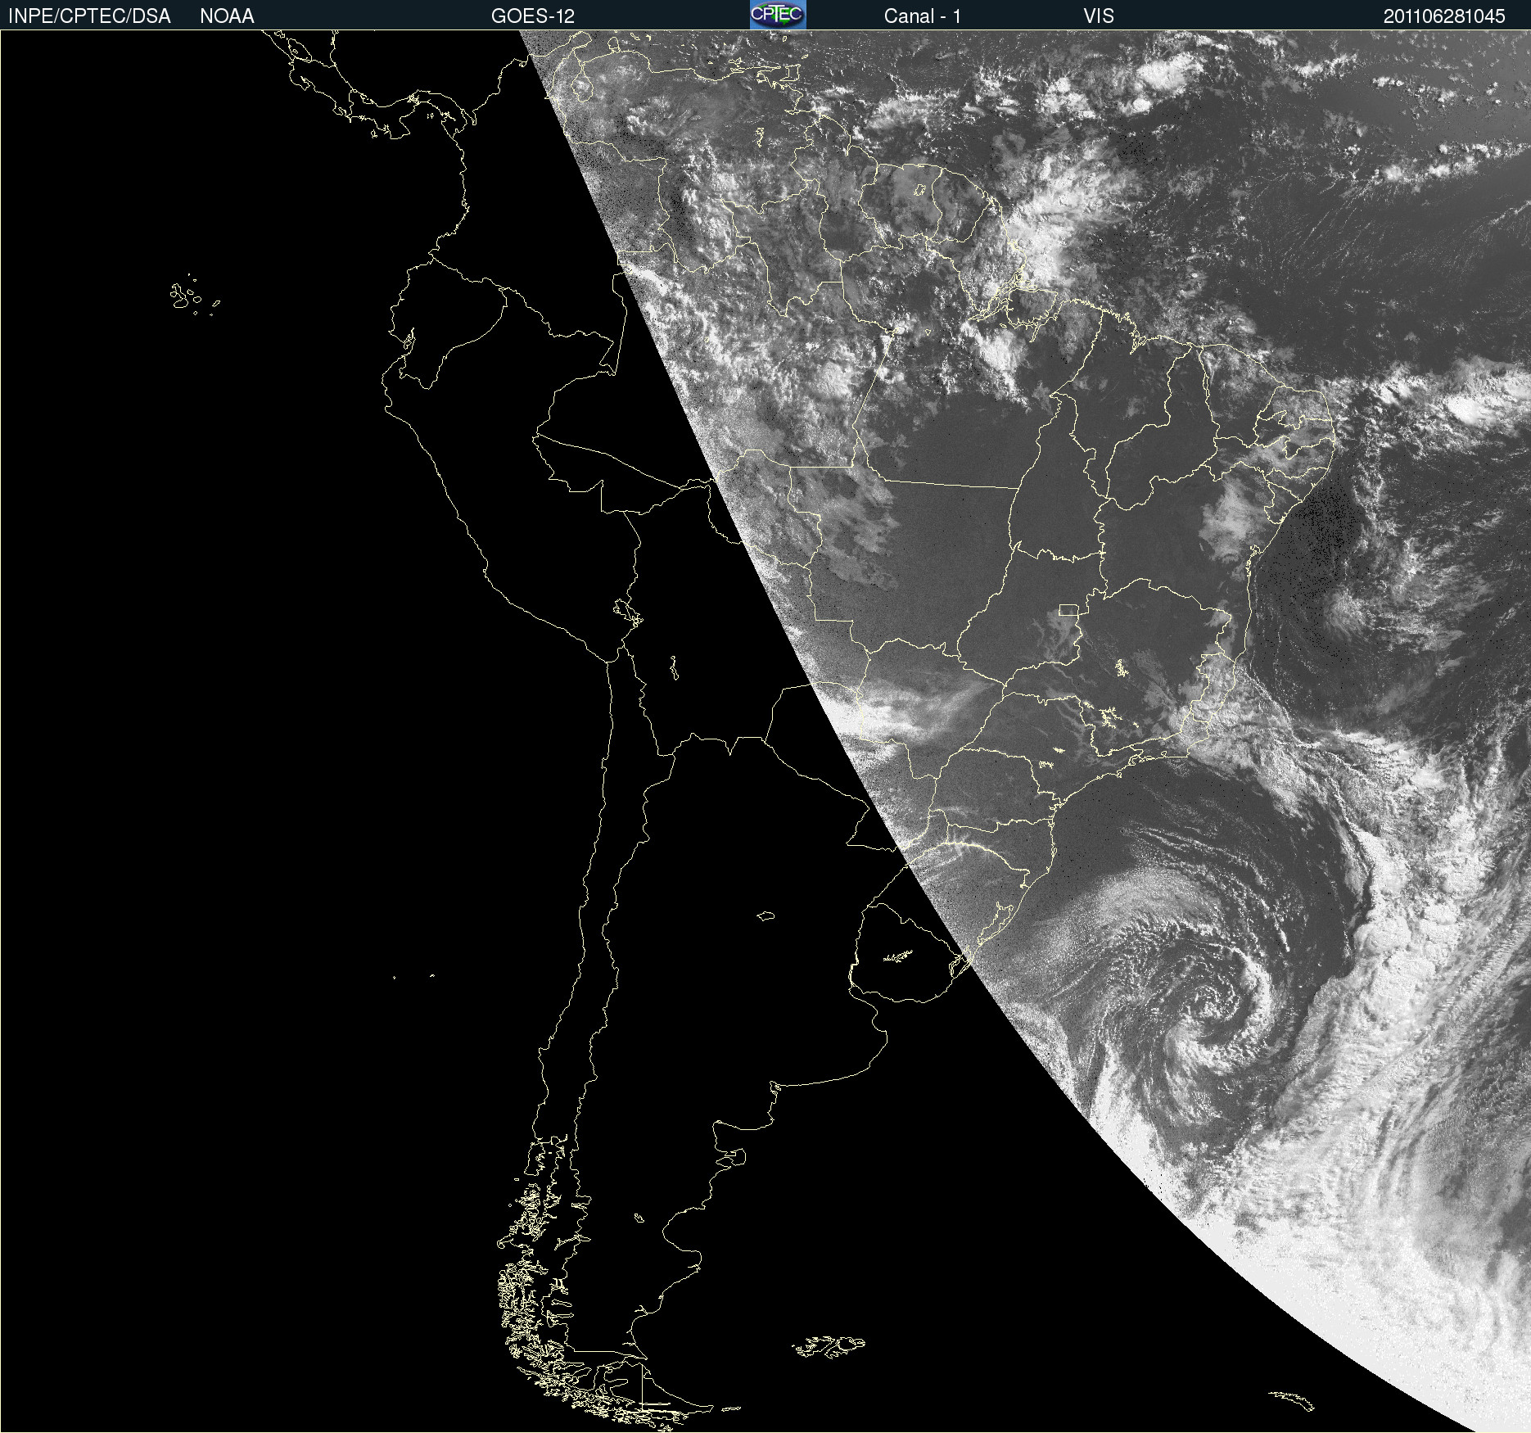Image resolution: width=1531 pixels, height=1433 pixels.
Task: Click the NOAA label in the header
Action: click(227, 16)
